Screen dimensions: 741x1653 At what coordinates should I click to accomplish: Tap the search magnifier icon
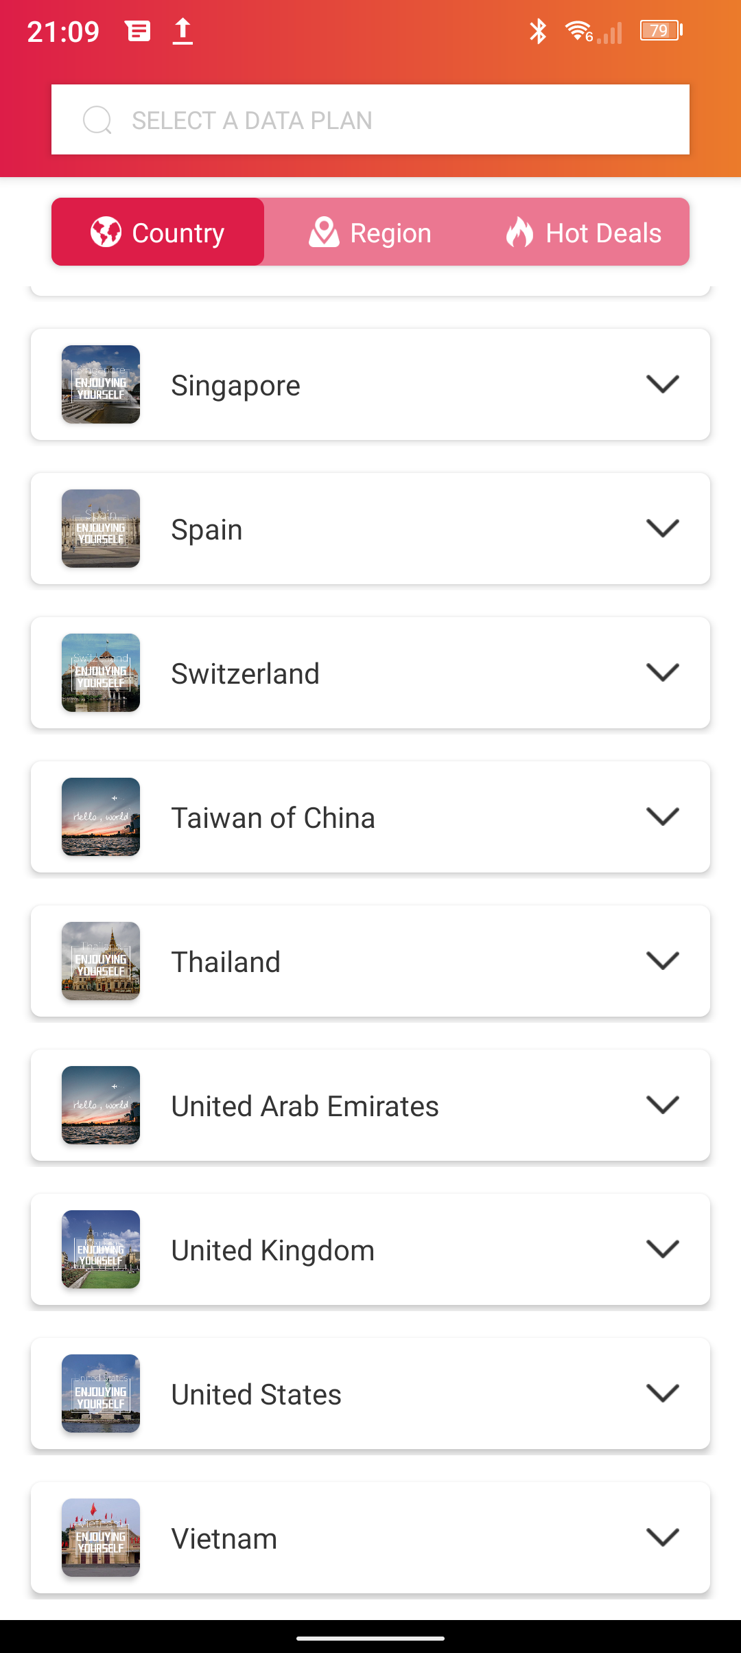coord(97,120)
